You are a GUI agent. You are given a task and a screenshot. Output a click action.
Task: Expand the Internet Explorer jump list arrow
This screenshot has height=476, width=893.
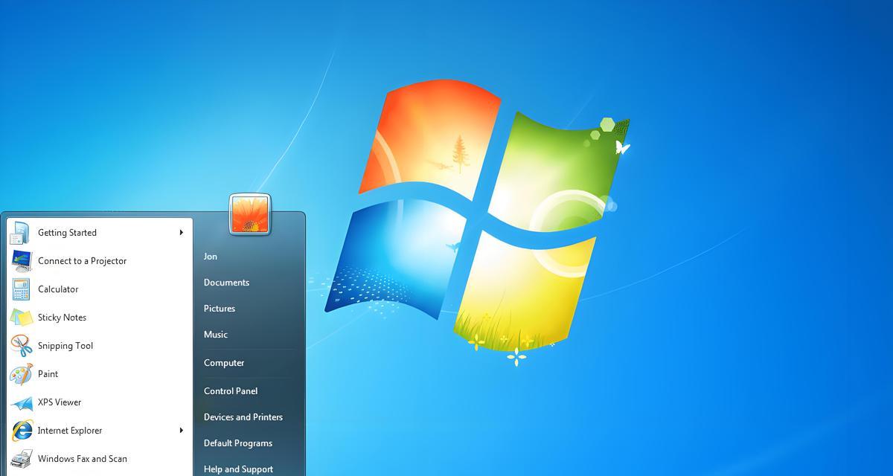tap(181, 431)
